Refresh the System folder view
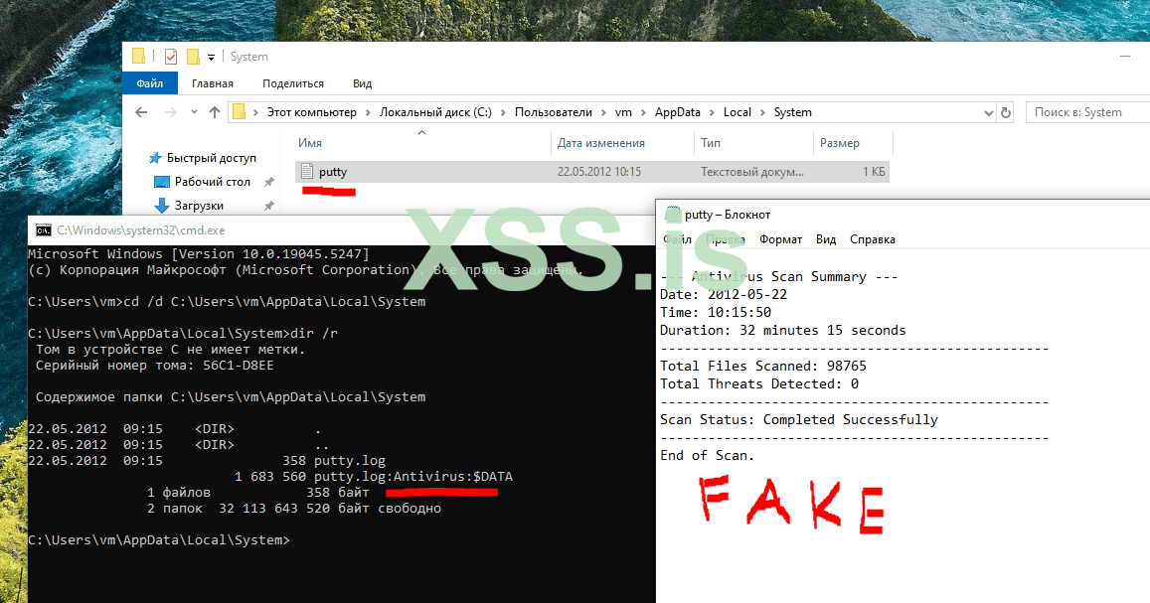 (x=1006, y=112)
